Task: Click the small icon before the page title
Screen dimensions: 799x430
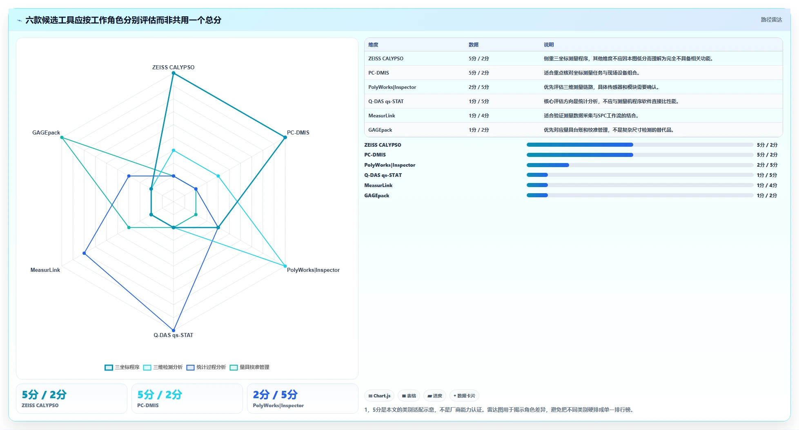Action: coord(19,20)
